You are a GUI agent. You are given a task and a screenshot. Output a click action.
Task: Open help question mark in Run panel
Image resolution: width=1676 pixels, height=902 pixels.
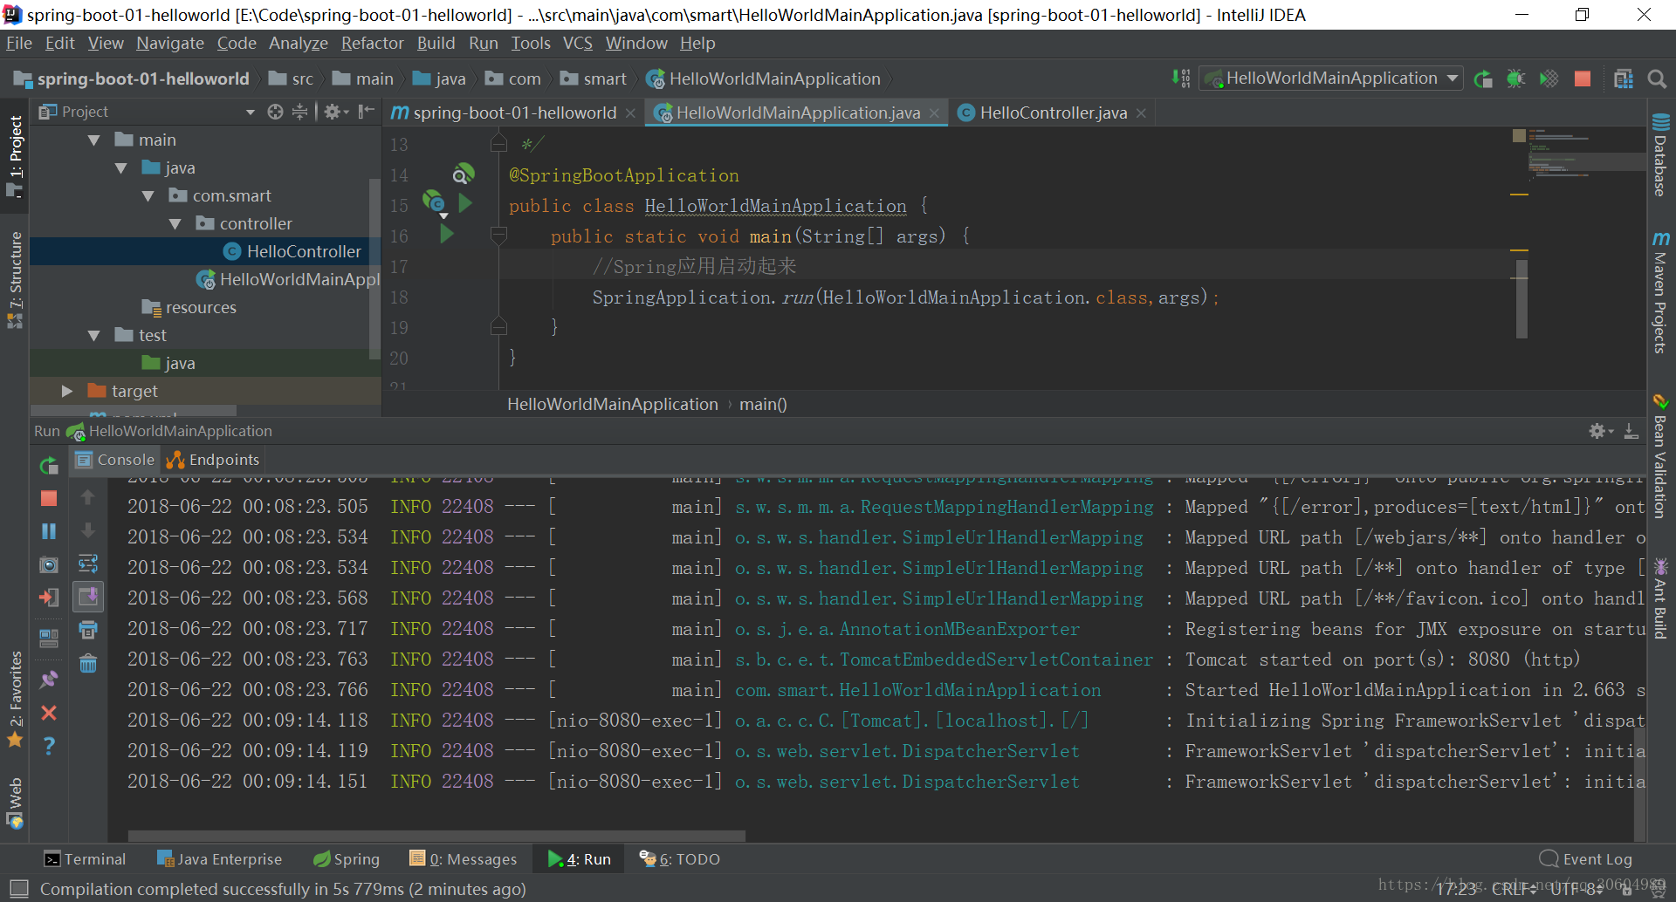click(x=49, y=746)
